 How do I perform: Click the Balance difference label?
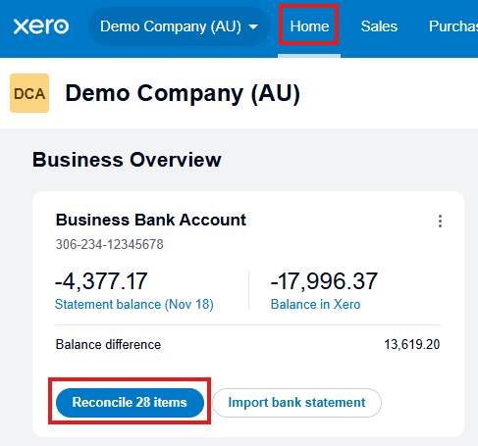[x=108, y=345]
